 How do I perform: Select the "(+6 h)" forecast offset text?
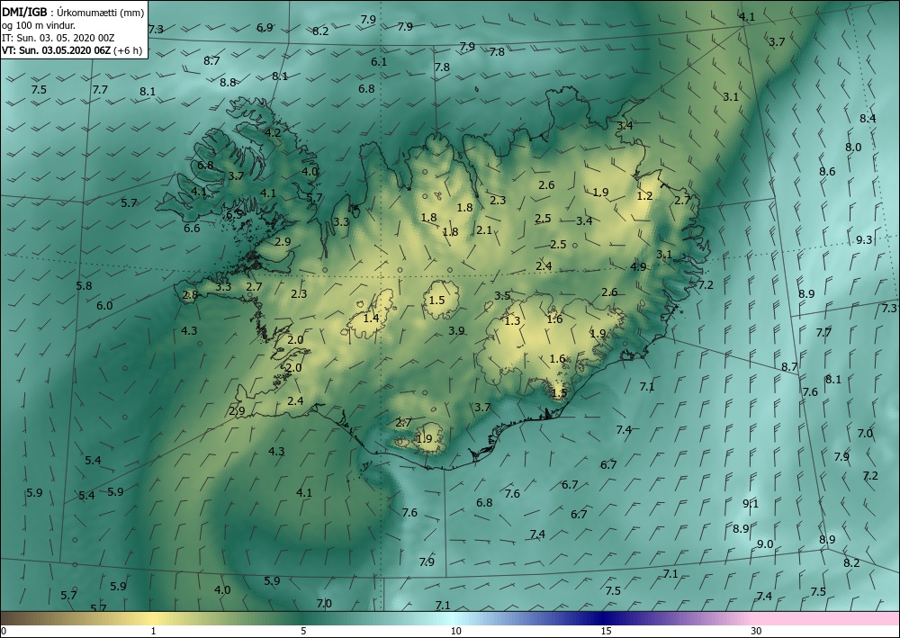tap(128, 50)
